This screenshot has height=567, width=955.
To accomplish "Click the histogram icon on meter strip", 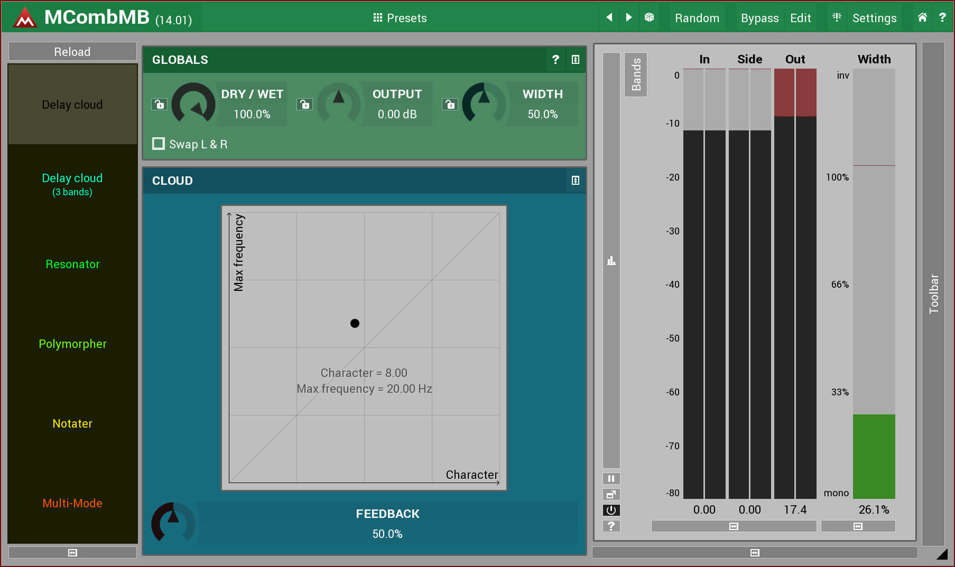I will coord(611,260).
